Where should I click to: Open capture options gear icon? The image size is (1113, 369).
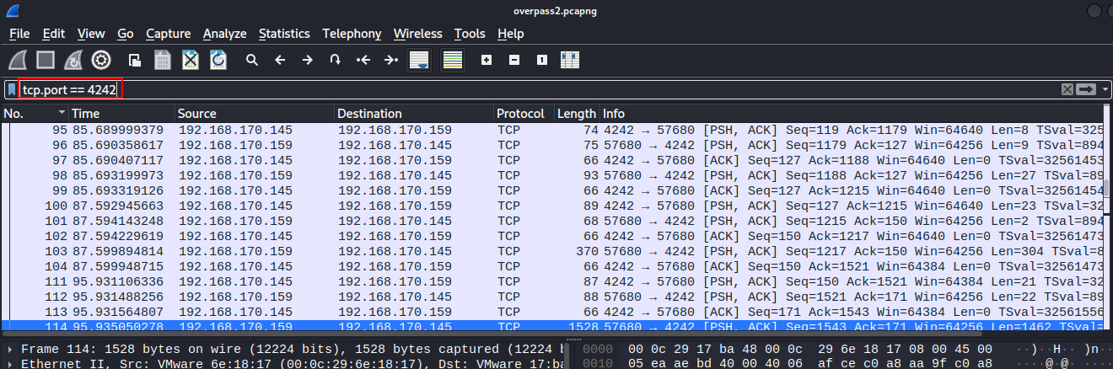point(101,60)
